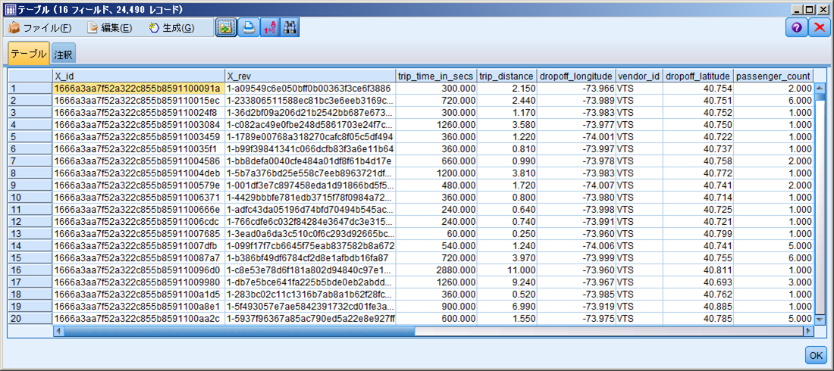Click trip time value 900.000
This screenshot has height=371, width=834.
pos(436,306)
